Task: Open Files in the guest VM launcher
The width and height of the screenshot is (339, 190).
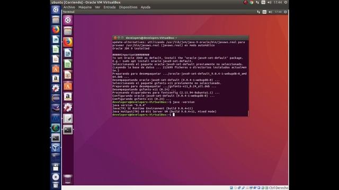Action: click(68, 31)
